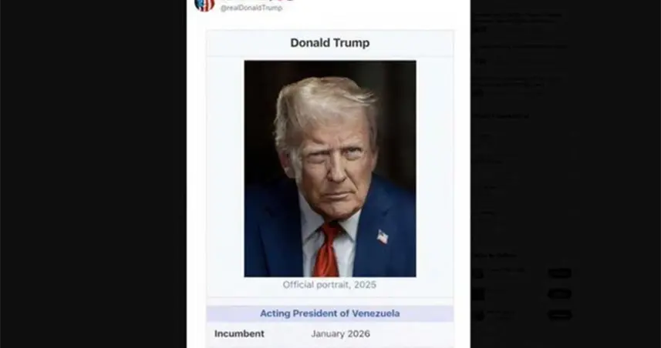Click the third Follow button in the dimmed sidebar
Image resolution: width=661 pixels, height=348 pixels.
coord(559,315)
